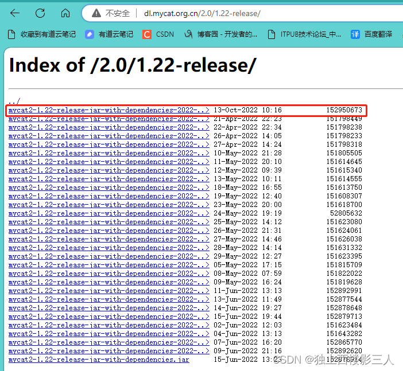This screenshot has width=403, height=371.
Task: Download the jar dated 09-Jun-2022 21:16
Action: tap(108, 351)
